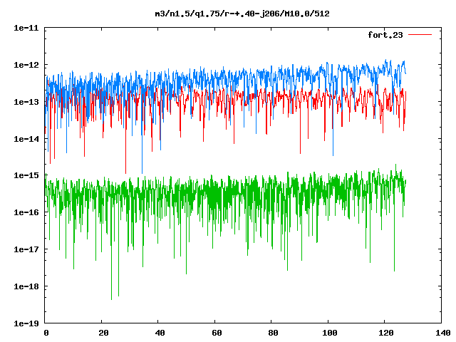Click the 1e-17 y-axis label

click(26, 249)
